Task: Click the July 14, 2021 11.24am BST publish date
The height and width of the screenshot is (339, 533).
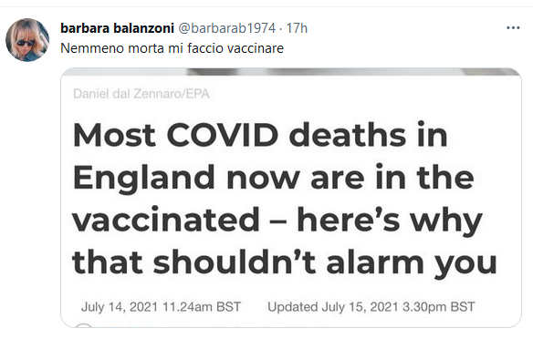Action: tap(161, 307)
